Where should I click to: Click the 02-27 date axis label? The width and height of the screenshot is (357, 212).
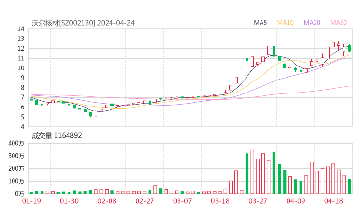tap(145, 201)
